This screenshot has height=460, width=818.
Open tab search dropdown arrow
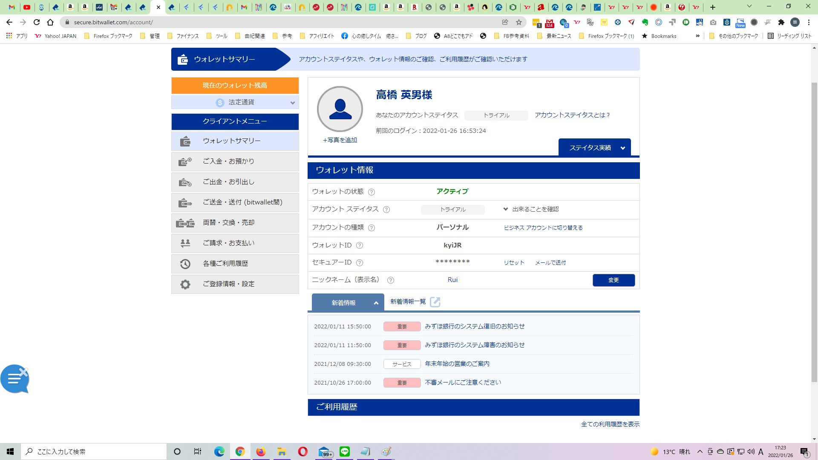pyautogui.click(x=749, y=6)
